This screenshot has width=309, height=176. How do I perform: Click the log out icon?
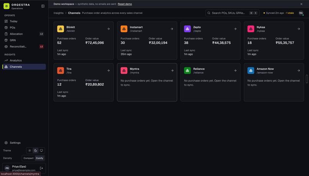tap(41, 168)
